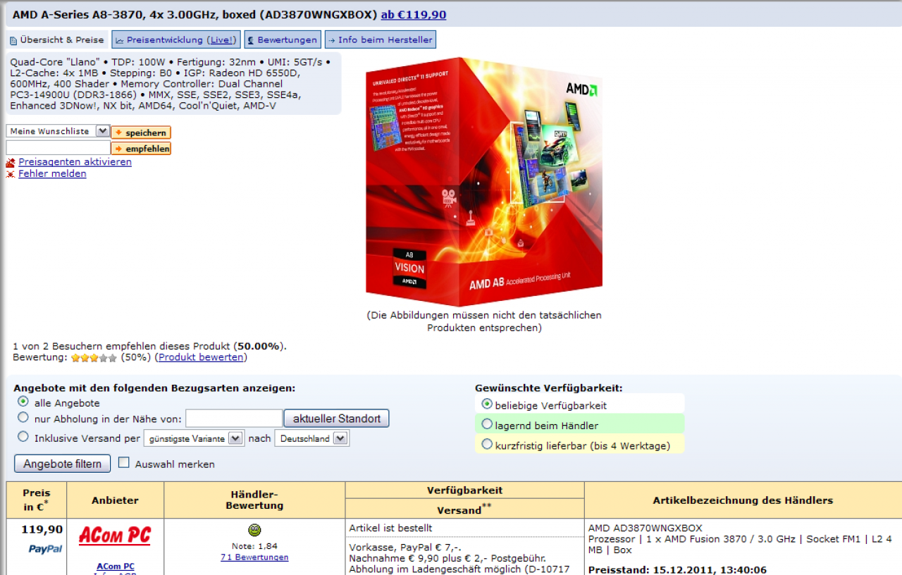The image size is (902, 575).
Task: Select 'Inklusive Versand per' radio option
Action: point(23,437)
